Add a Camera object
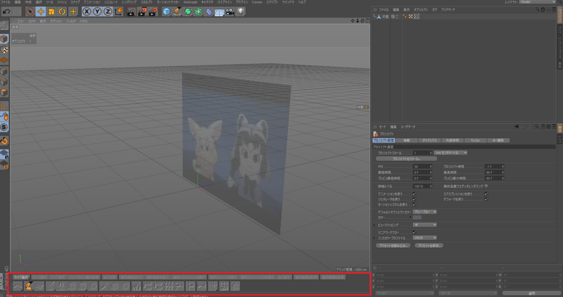This screenshot has width=563, height=297. point(230,12)
